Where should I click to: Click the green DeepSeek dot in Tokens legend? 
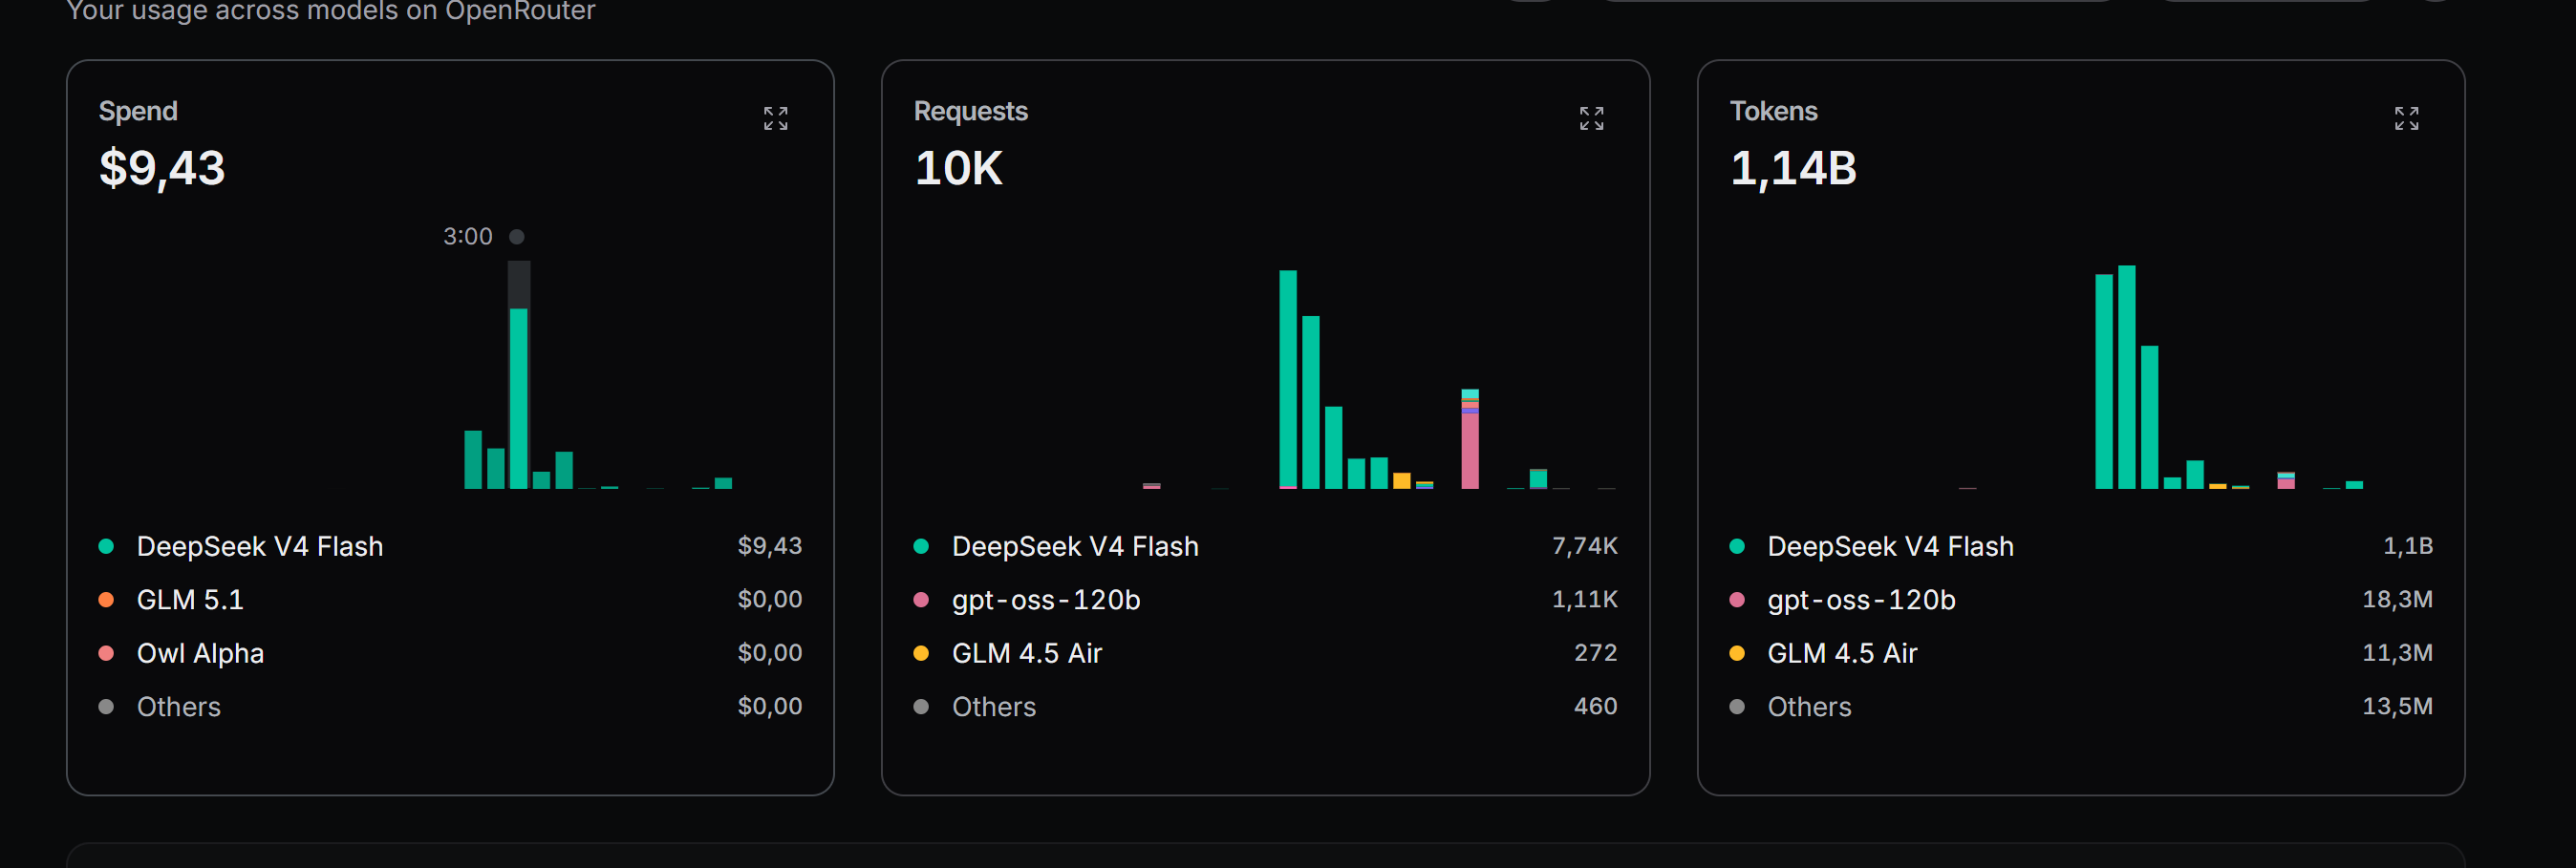click(1737, 546)
